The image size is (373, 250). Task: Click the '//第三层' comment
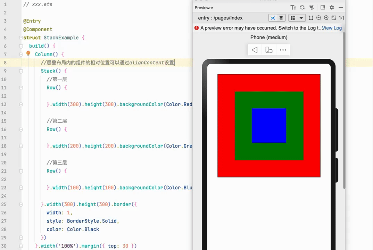pos(57,163)
